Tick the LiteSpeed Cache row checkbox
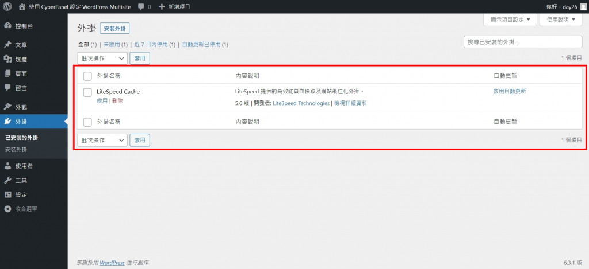The height and width of the screenshot is (269, 589). click(87, 92)
